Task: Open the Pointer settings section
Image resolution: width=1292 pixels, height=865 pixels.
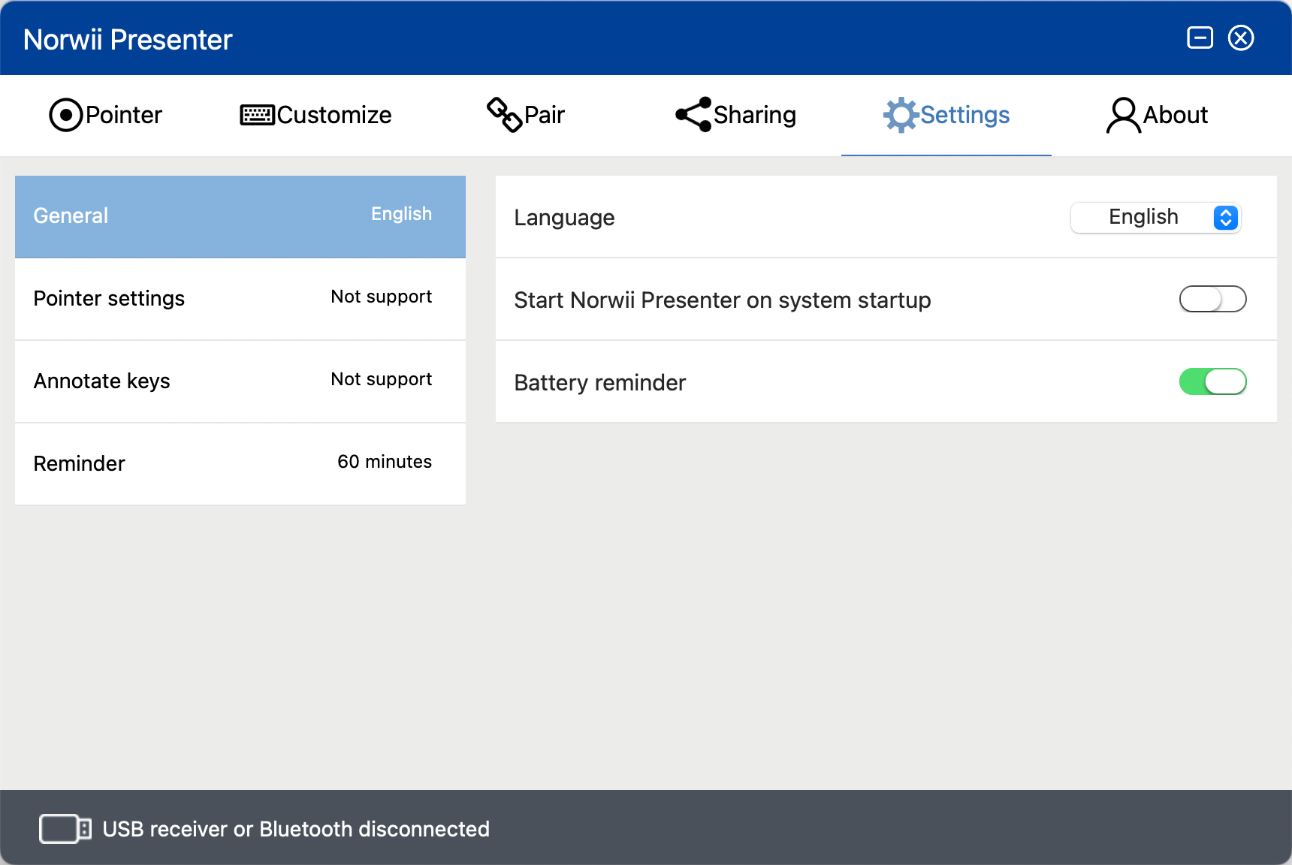Action: [x=240, y=299]
